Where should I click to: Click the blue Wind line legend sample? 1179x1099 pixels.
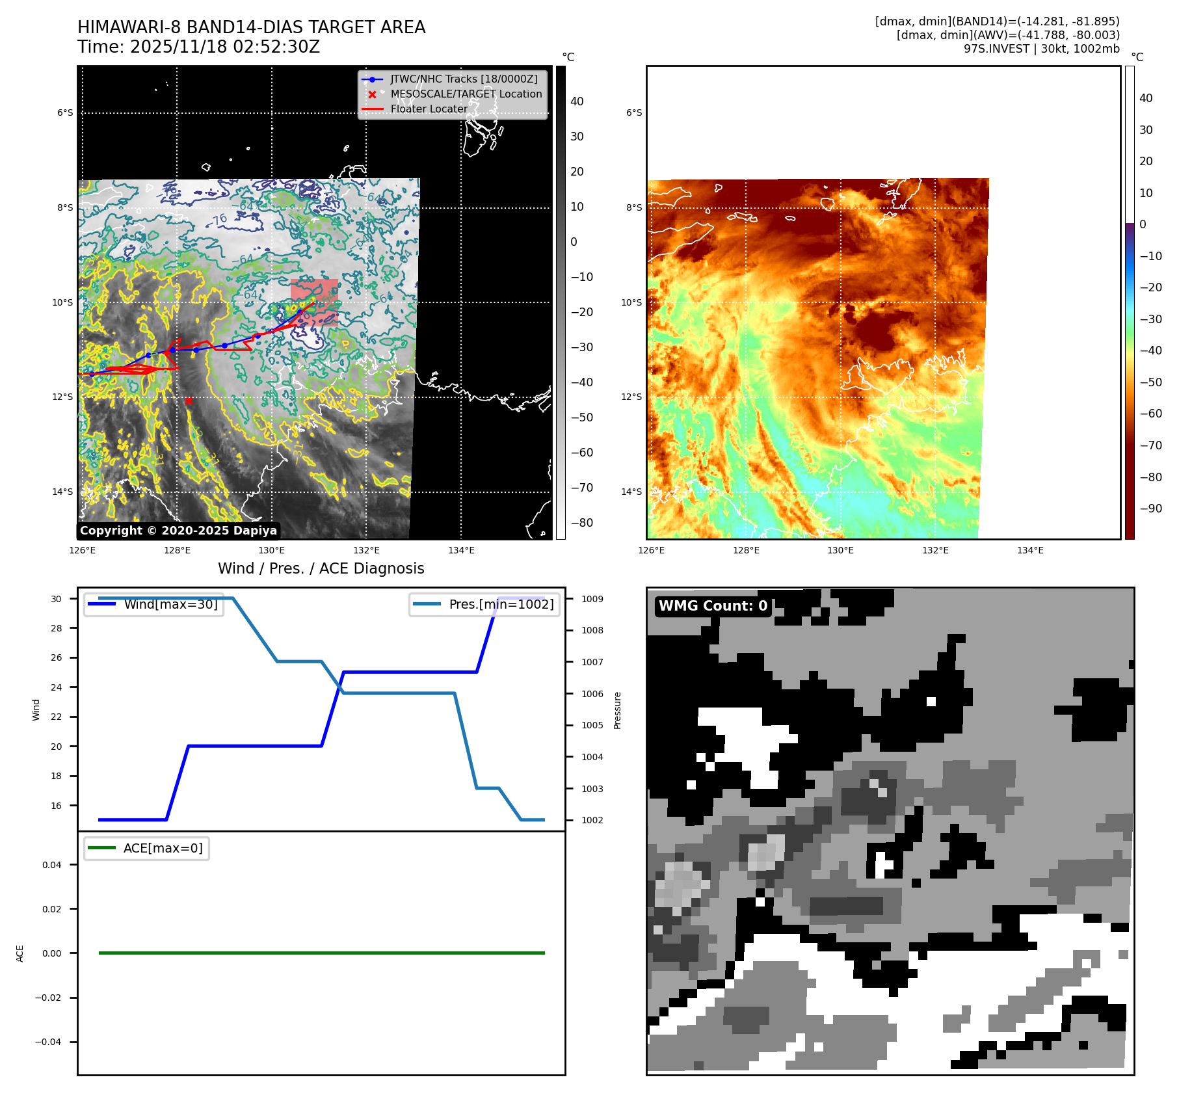pyautogui.click(x=101, y=604)
